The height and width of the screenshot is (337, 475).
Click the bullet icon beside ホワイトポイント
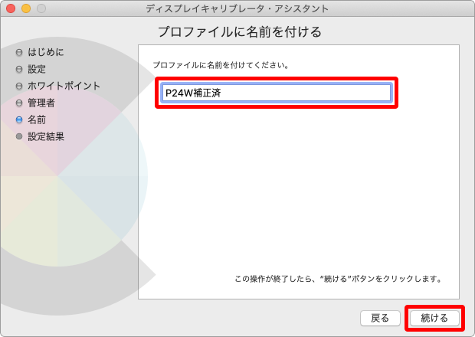pos(19,87)
